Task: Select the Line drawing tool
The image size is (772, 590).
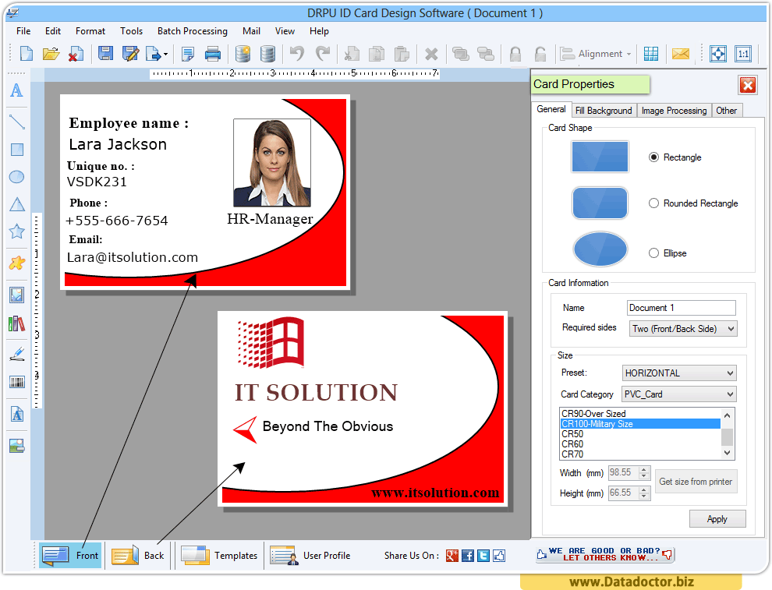Action: pyautogui.click(x=16, y=121)
